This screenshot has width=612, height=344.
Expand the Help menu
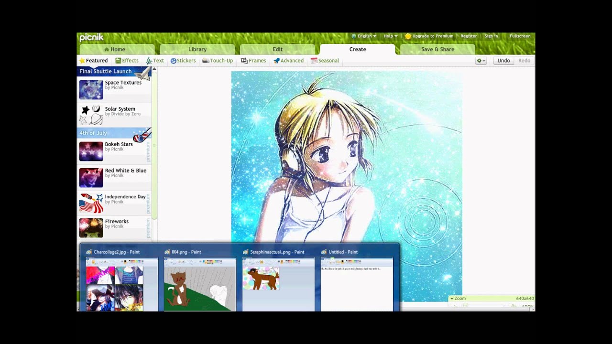point(390,36)
